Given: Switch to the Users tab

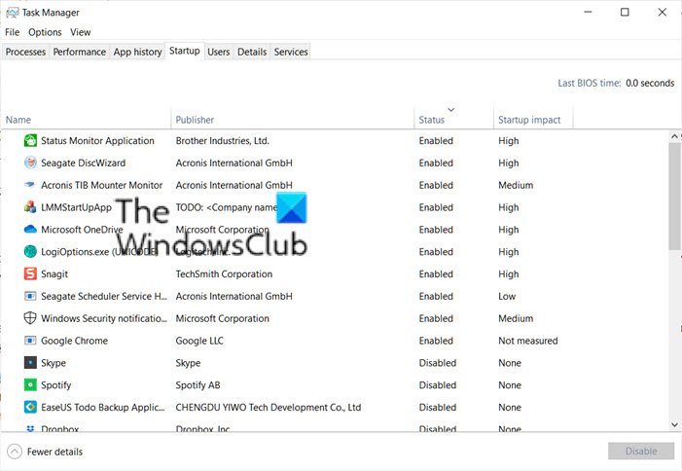Looking at the screenshot, I should click(x=218, y=52).
